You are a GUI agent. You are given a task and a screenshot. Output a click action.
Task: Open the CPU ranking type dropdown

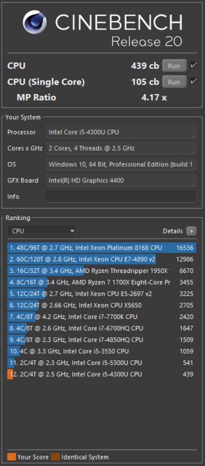point(42,231)
